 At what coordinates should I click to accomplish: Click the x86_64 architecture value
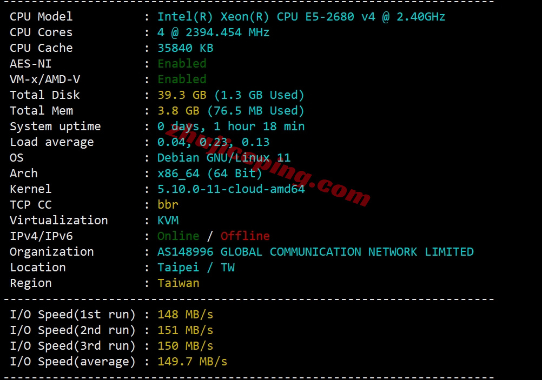click(209, 174)
